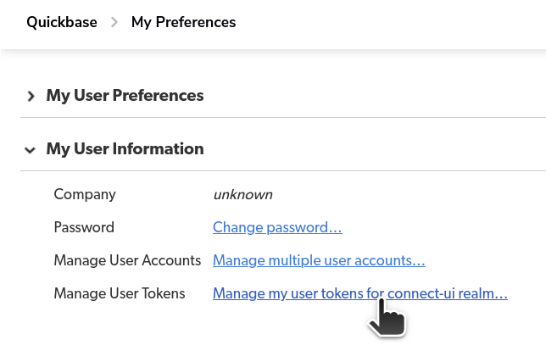Open Manage multiple user accounts link
This screenshot has height=351, width=546.
pos(319,260)
